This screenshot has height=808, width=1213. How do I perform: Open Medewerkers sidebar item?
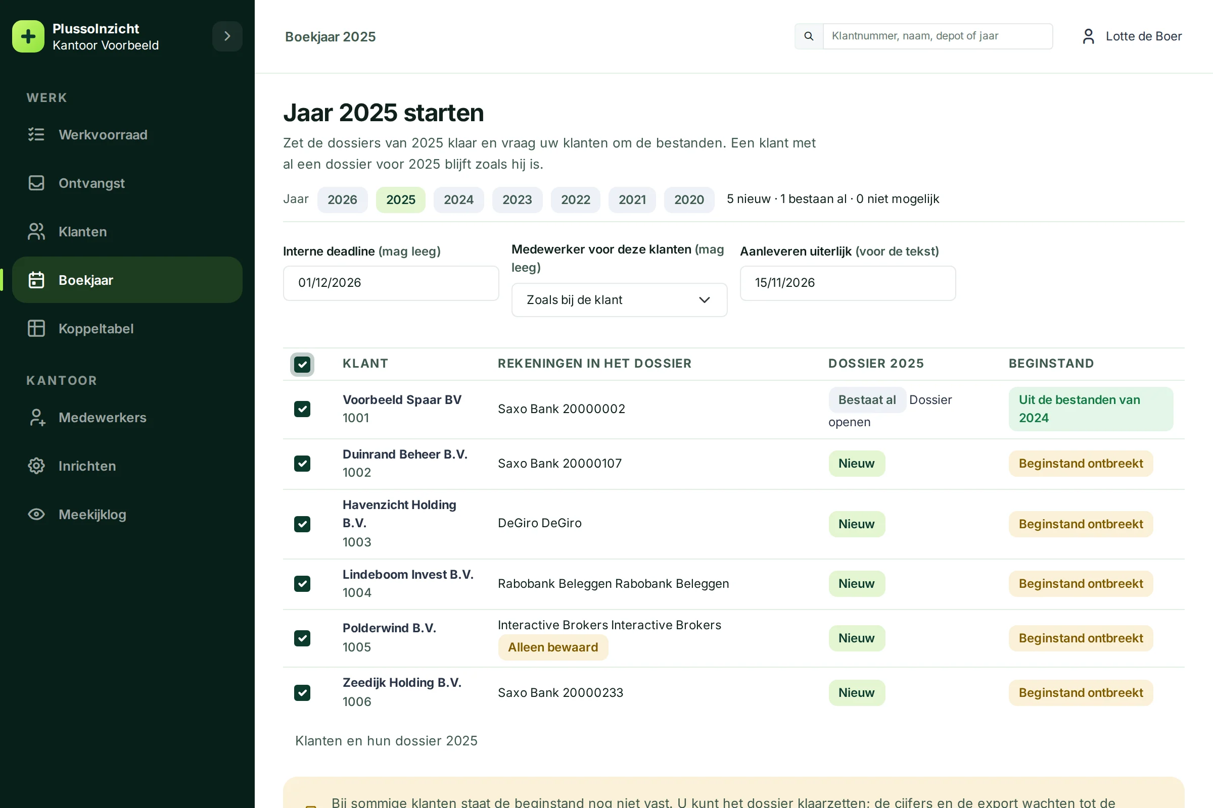pyautogui.click(x=127, y=418)
